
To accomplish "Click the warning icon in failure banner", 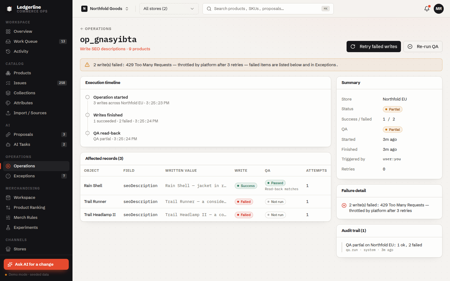I will tap(87, 65).
